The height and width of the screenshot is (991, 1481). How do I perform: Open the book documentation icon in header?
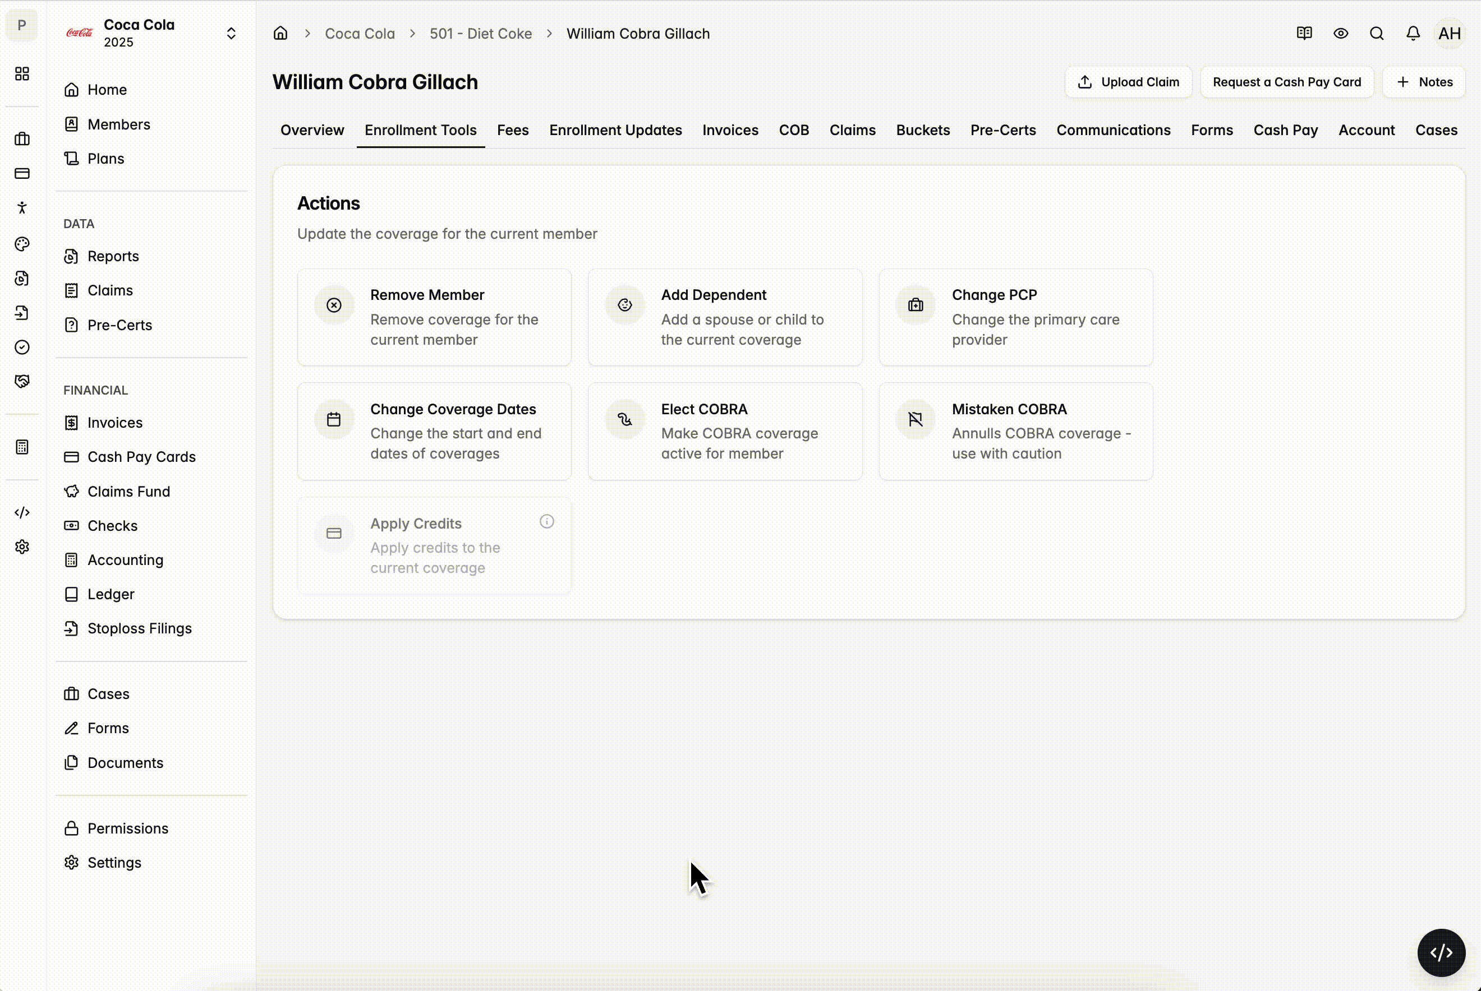tap(1304, 34)
